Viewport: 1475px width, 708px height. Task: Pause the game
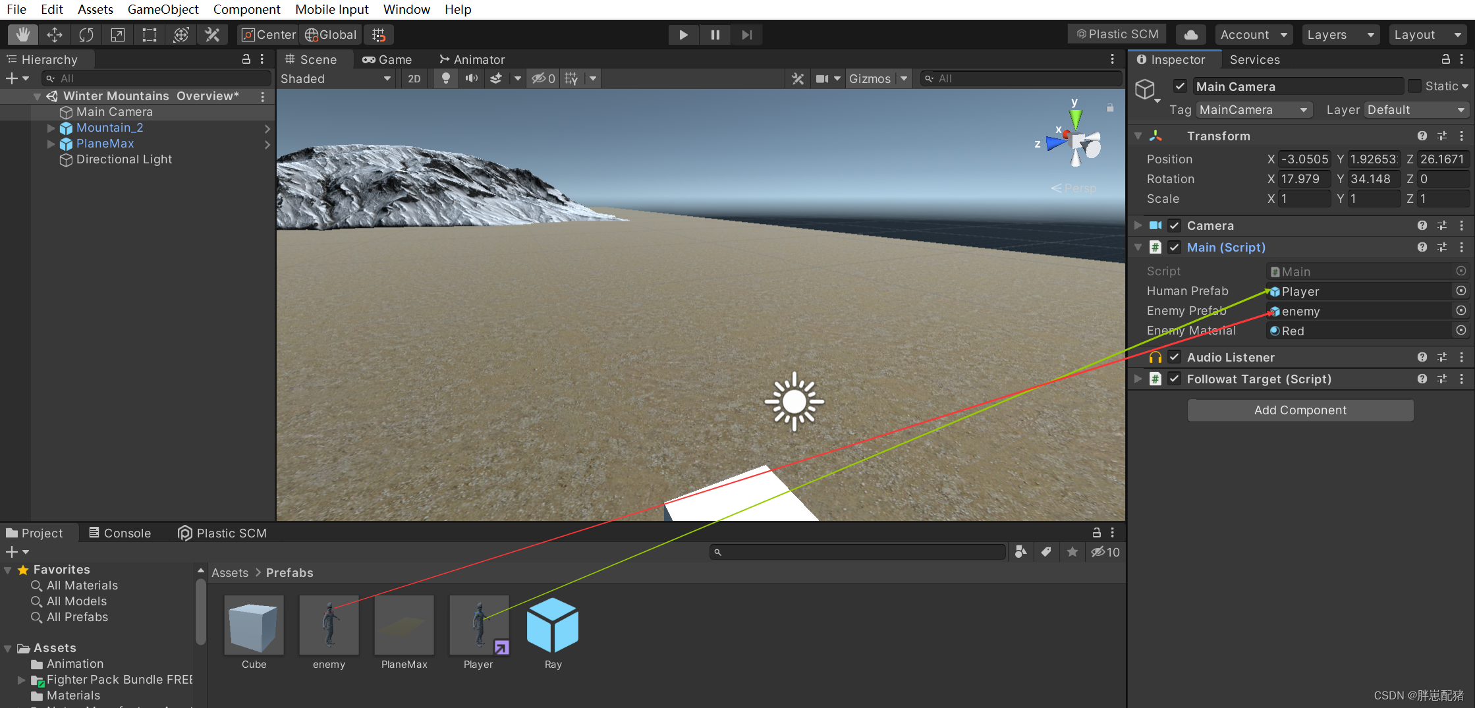715,34
